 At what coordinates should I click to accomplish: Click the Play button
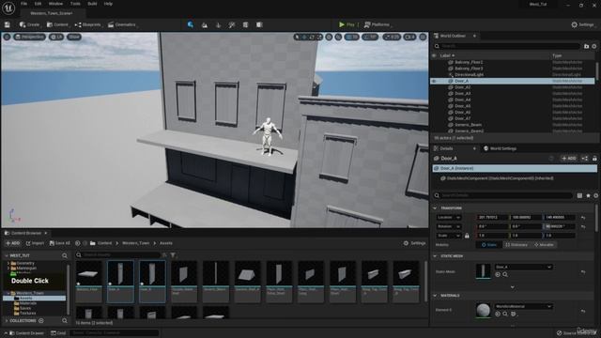click(347, 25)
